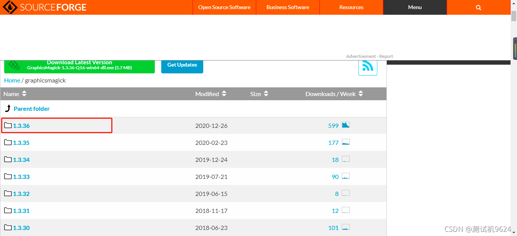
Task: Open the search magnifier icon
Action: point(478,8)
